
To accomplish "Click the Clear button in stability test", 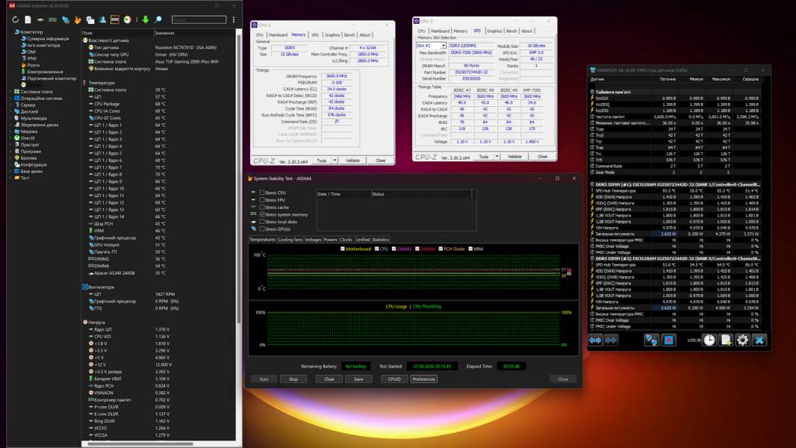I will click(x=329, y=379).
